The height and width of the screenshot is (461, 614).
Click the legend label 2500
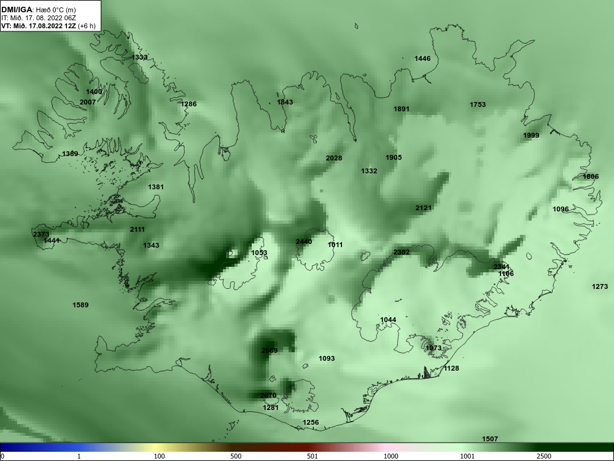[x=544, y=456]
